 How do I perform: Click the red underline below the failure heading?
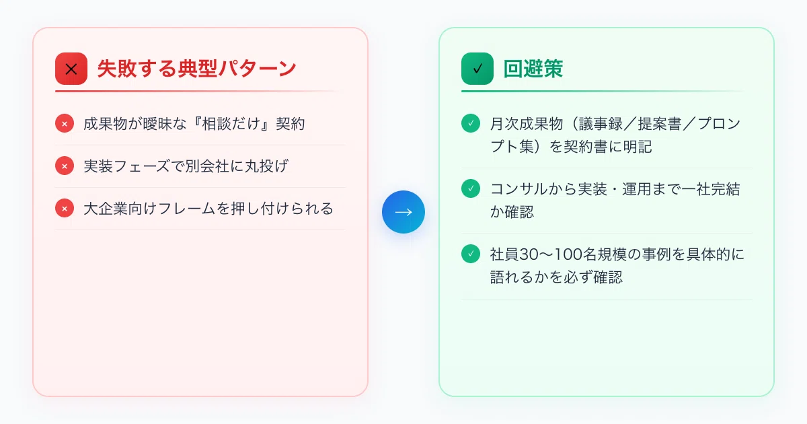[x=200, y=91]
